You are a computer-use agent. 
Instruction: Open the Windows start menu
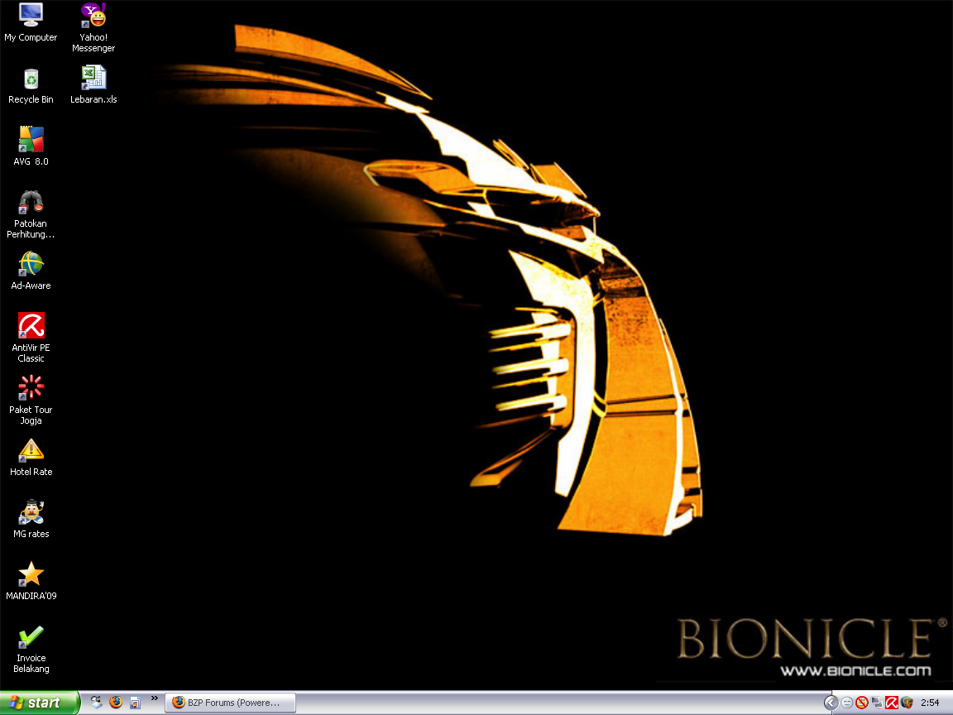[40, 703]
